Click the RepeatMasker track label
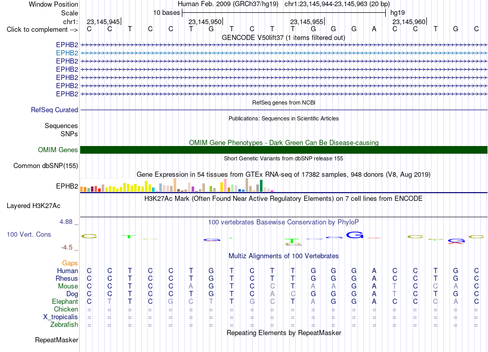This screenshot has height=352, width=488. click(57, 340)
